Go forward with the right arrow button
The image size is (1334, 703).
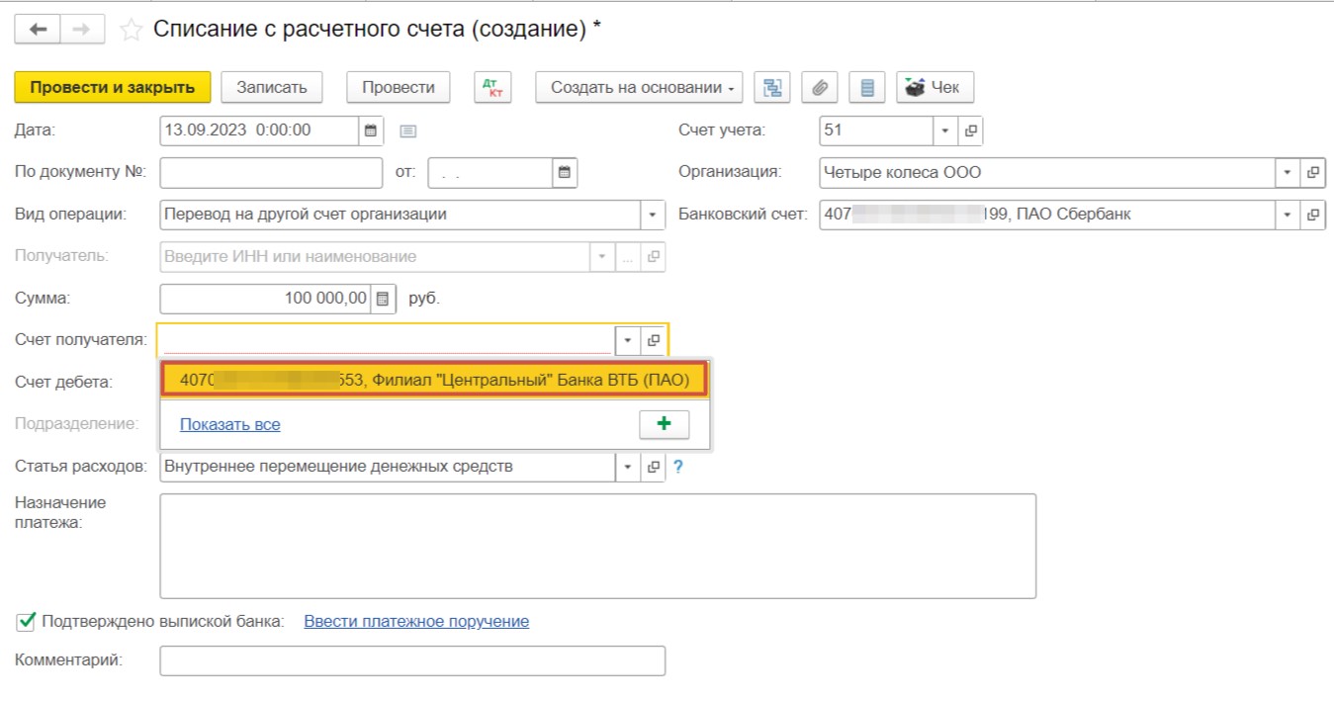82,30
